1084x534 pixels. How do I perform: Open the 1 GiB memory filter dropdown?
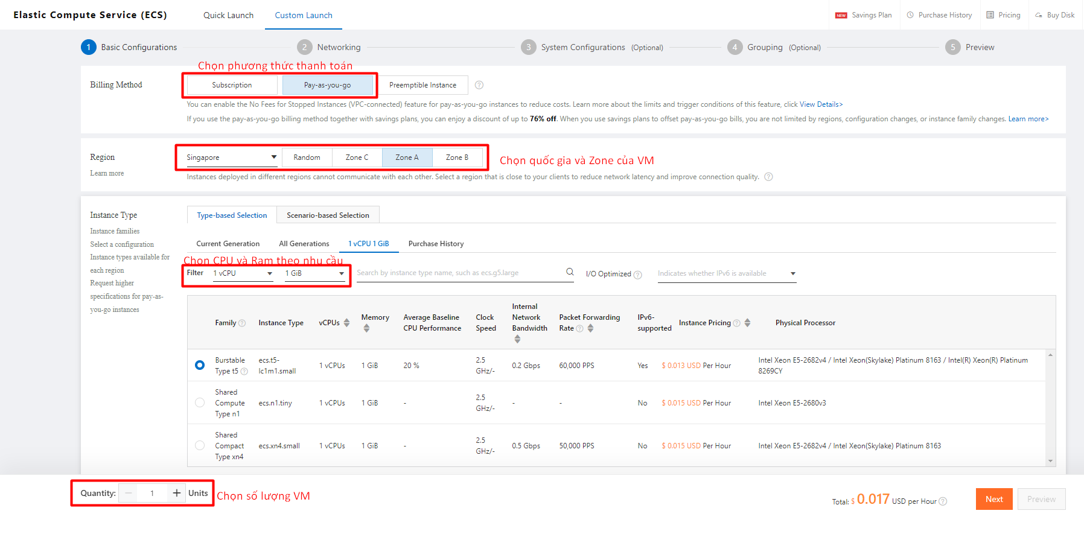point(314,273)
